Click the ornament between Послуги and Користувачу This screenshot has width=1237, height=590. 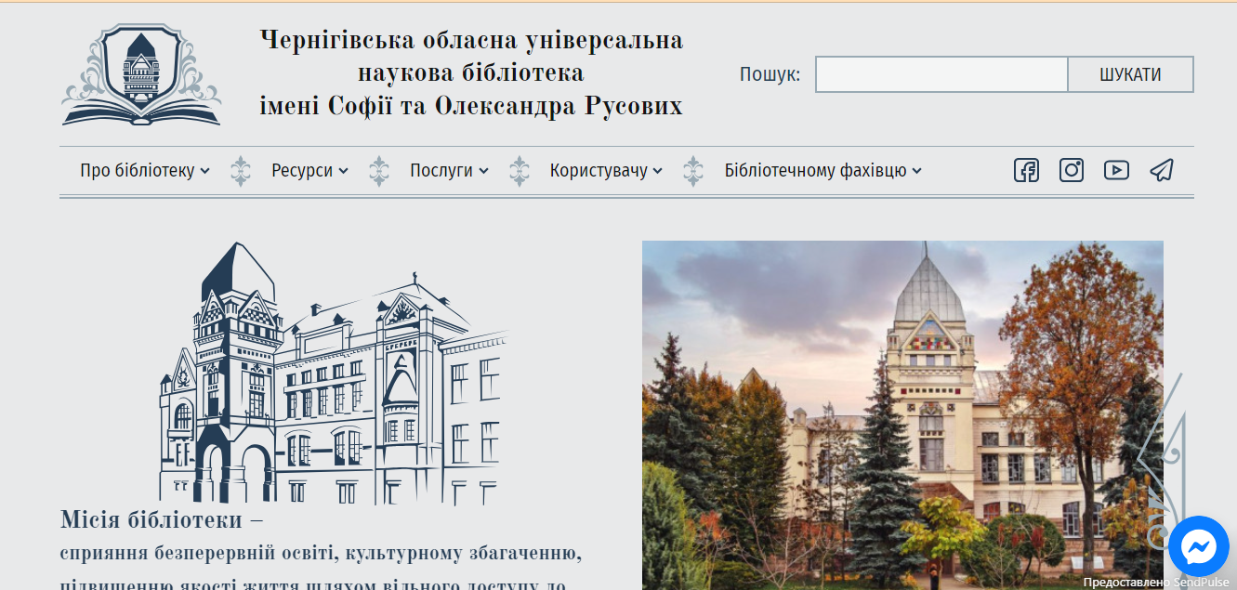pos(520,171)
